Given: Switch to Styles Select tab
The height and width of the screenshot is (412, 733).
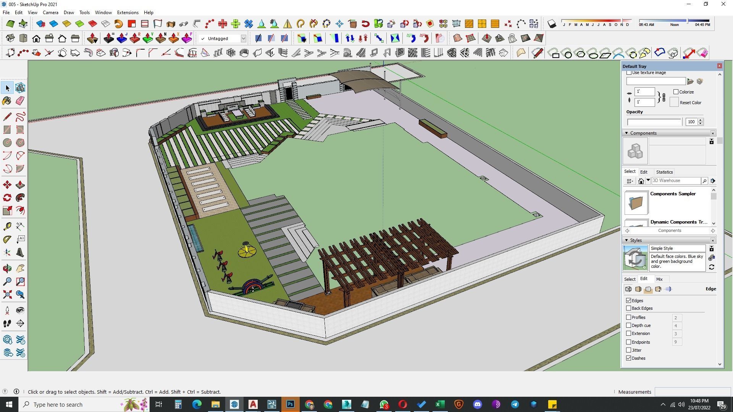Looking at the screenshot, I should point(630,279).
